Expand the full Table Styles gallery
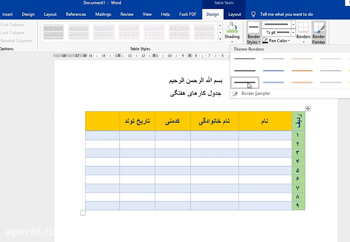Viewport: 350px width, 242px height. pos(220,39)
